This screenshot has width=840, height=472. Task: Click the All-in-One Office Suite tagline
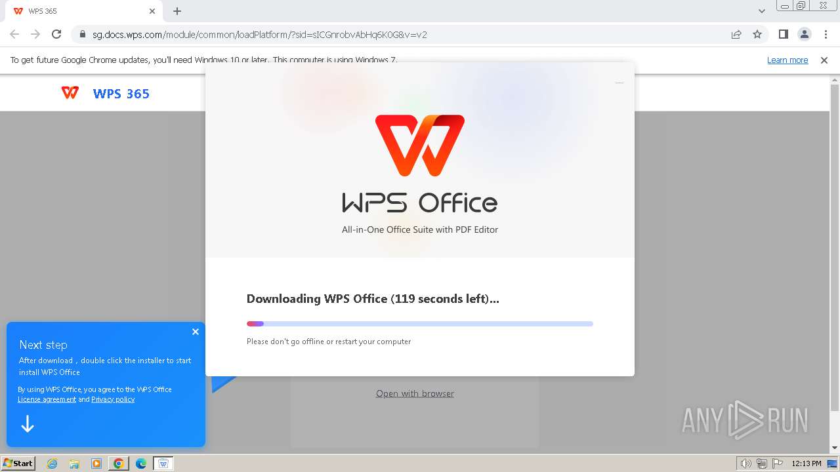point(420,230)
